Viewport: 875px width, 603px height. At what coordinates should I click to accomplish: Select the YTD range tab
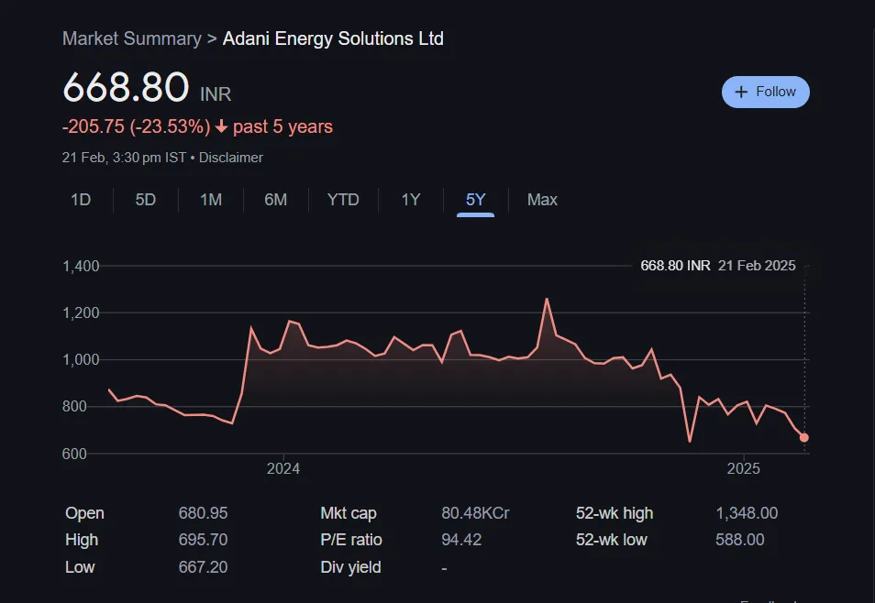343,200
